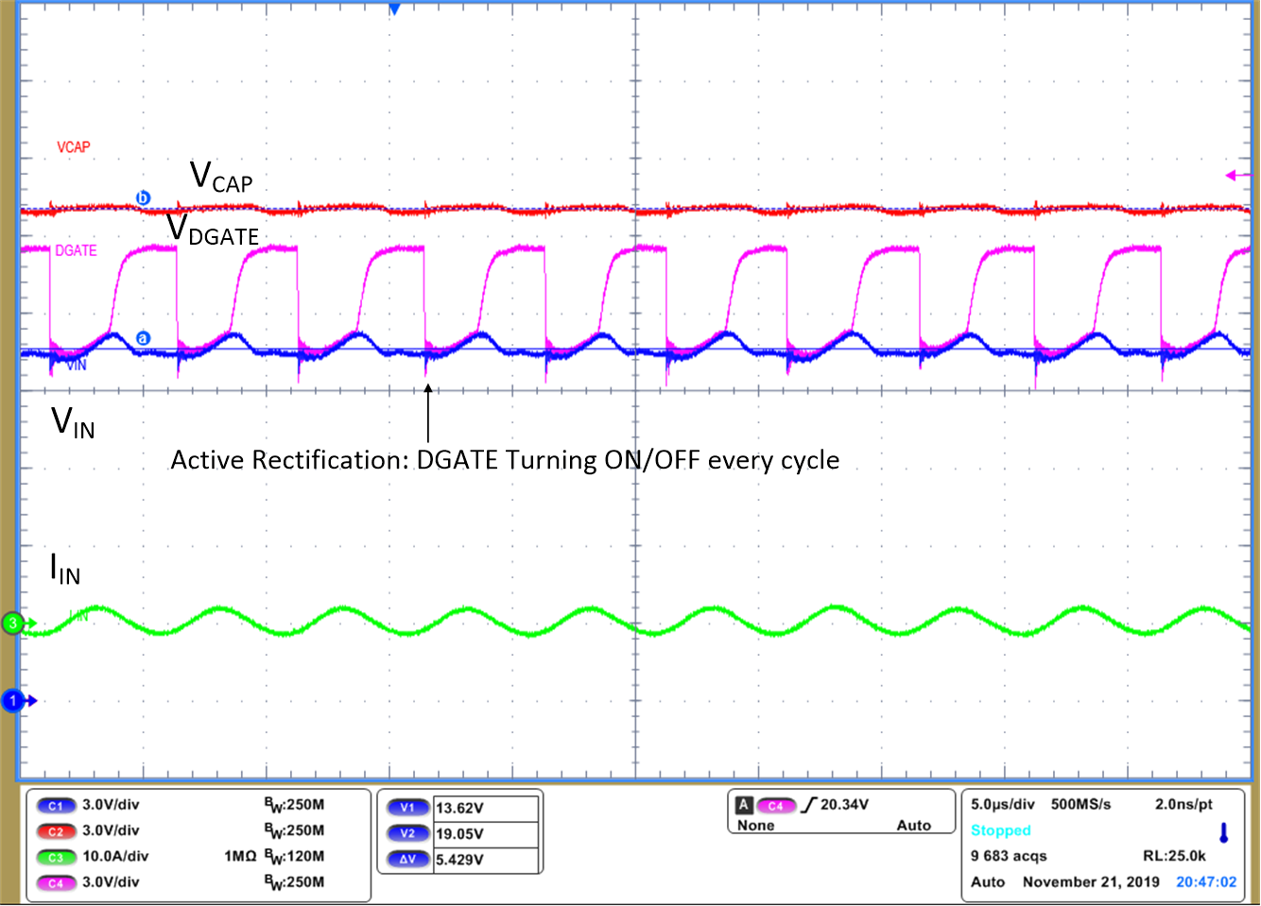Click the channel 1 ground reference marker

tap(13, 701)
